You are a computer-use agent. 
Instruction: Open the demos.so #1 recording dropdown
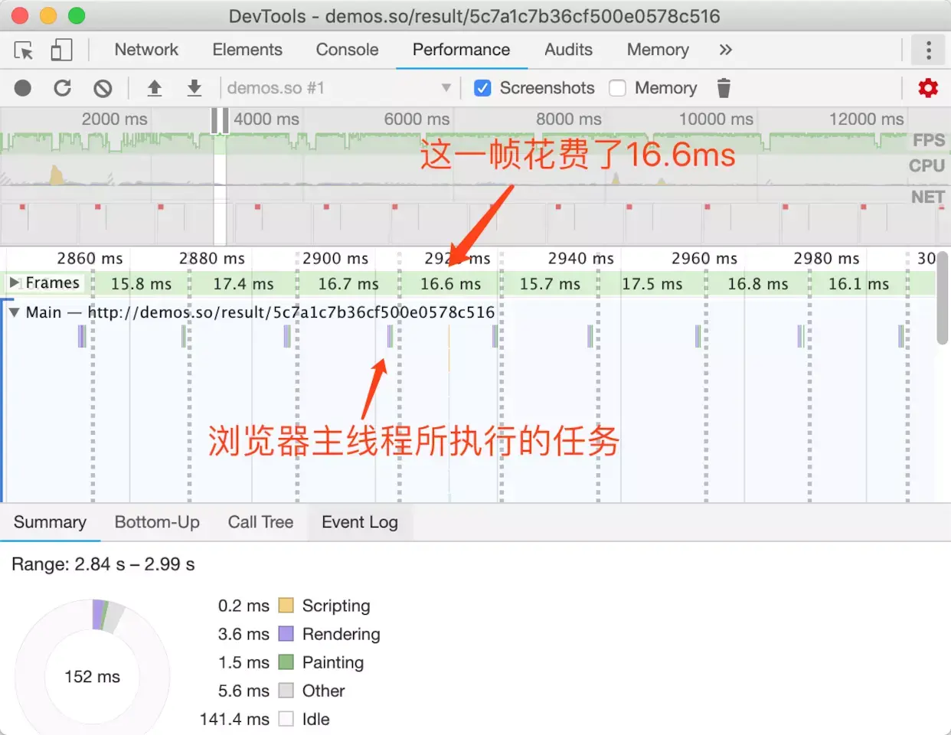(x=338, y=88)
